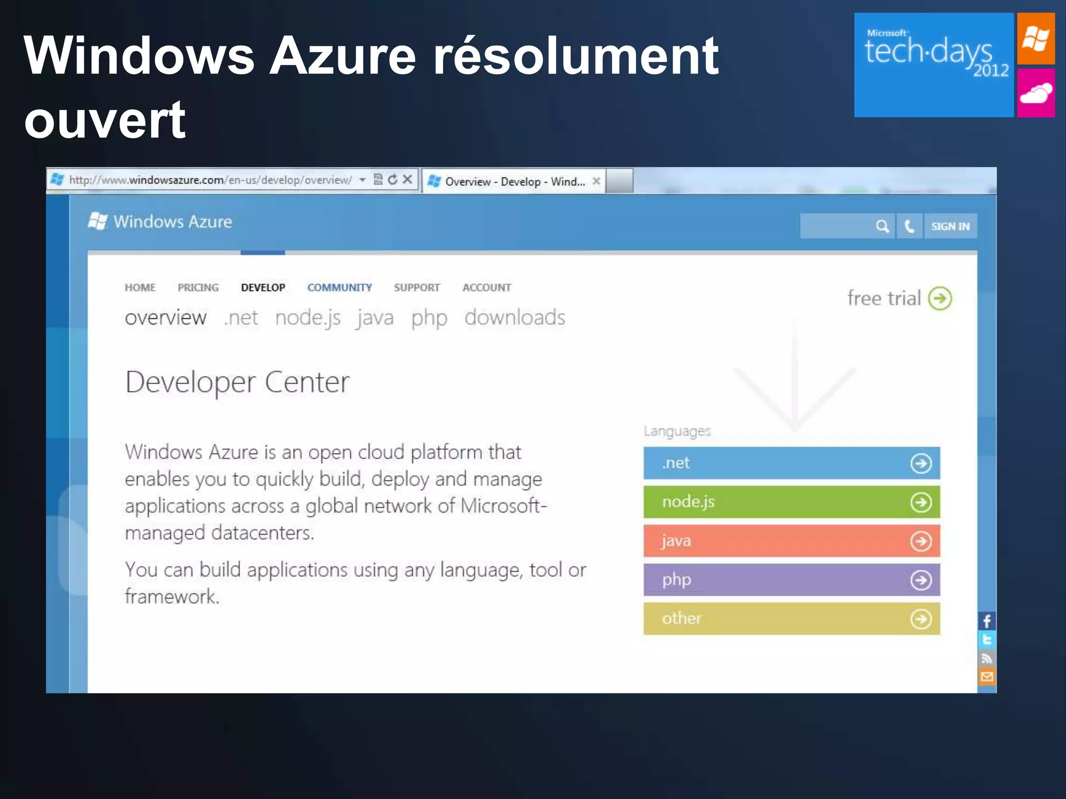Open the free trial link
Viewport: 1066px width, 799px height.
[884, 299]
